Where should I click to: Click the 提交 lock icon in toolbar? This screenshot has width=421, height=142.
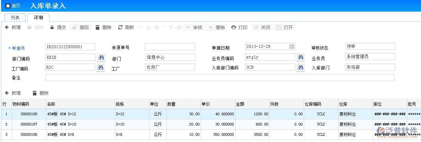click(x=52, y=27)
